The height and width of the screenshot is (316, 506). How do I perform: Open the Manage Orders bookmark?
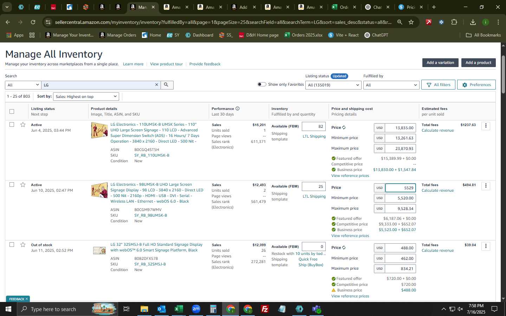click(118, 35)
